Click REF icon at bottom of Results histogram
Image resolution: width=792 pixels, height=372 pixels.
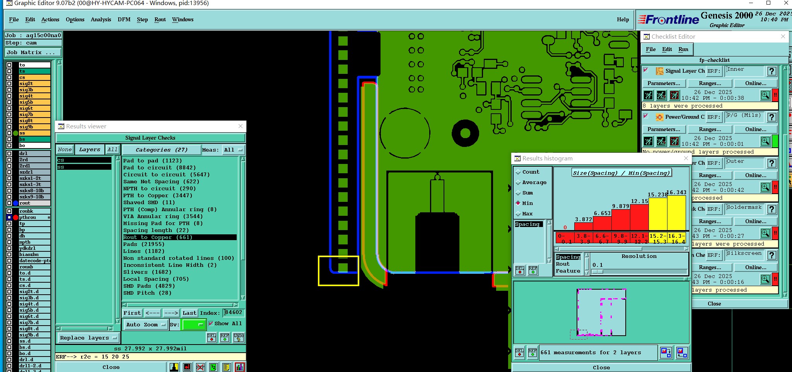[533, 352]
